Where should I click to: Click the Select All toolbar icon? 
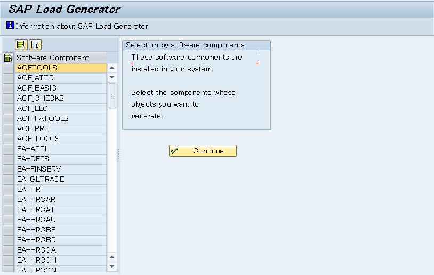[x=21, y=45]
